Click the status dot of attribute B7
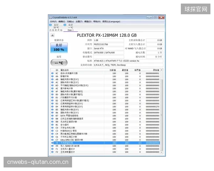The height and width of the screenshot is (171, 214). point(52,116)
